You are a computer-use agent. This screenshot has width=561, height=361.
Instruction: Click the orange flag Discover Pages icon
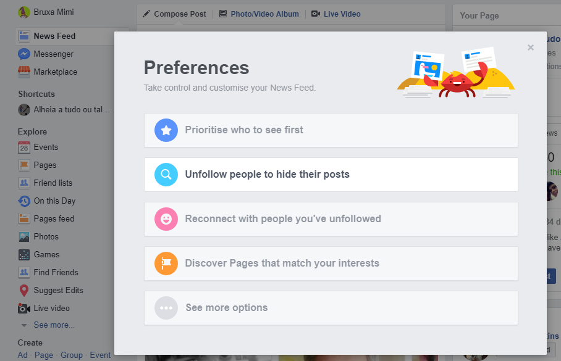pyautogui.click(x=166, y=263)
